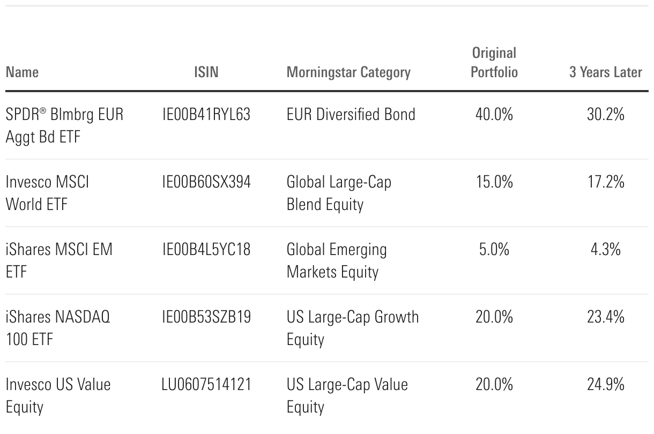
Task: Click ISIN code IE00B60SX394
Action: click(x=206, y=182)
